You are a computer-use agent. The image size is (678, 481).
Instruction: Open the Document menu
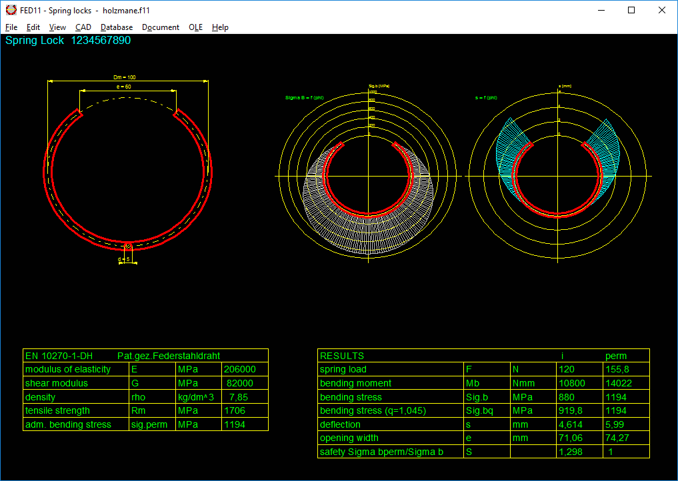[161, 27]
